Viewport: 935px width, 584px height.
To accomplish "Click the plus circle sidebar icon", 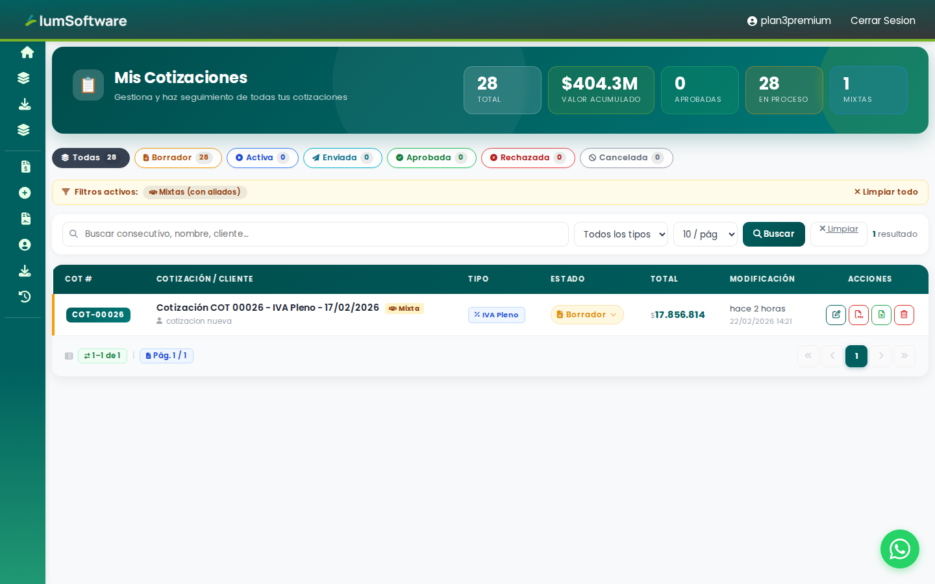I will pos(25,193).
